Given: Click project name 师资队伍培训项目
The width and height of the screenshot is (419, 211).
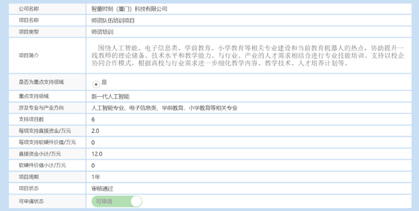Looking at the screenshot, I should click(x=113, y=21).
